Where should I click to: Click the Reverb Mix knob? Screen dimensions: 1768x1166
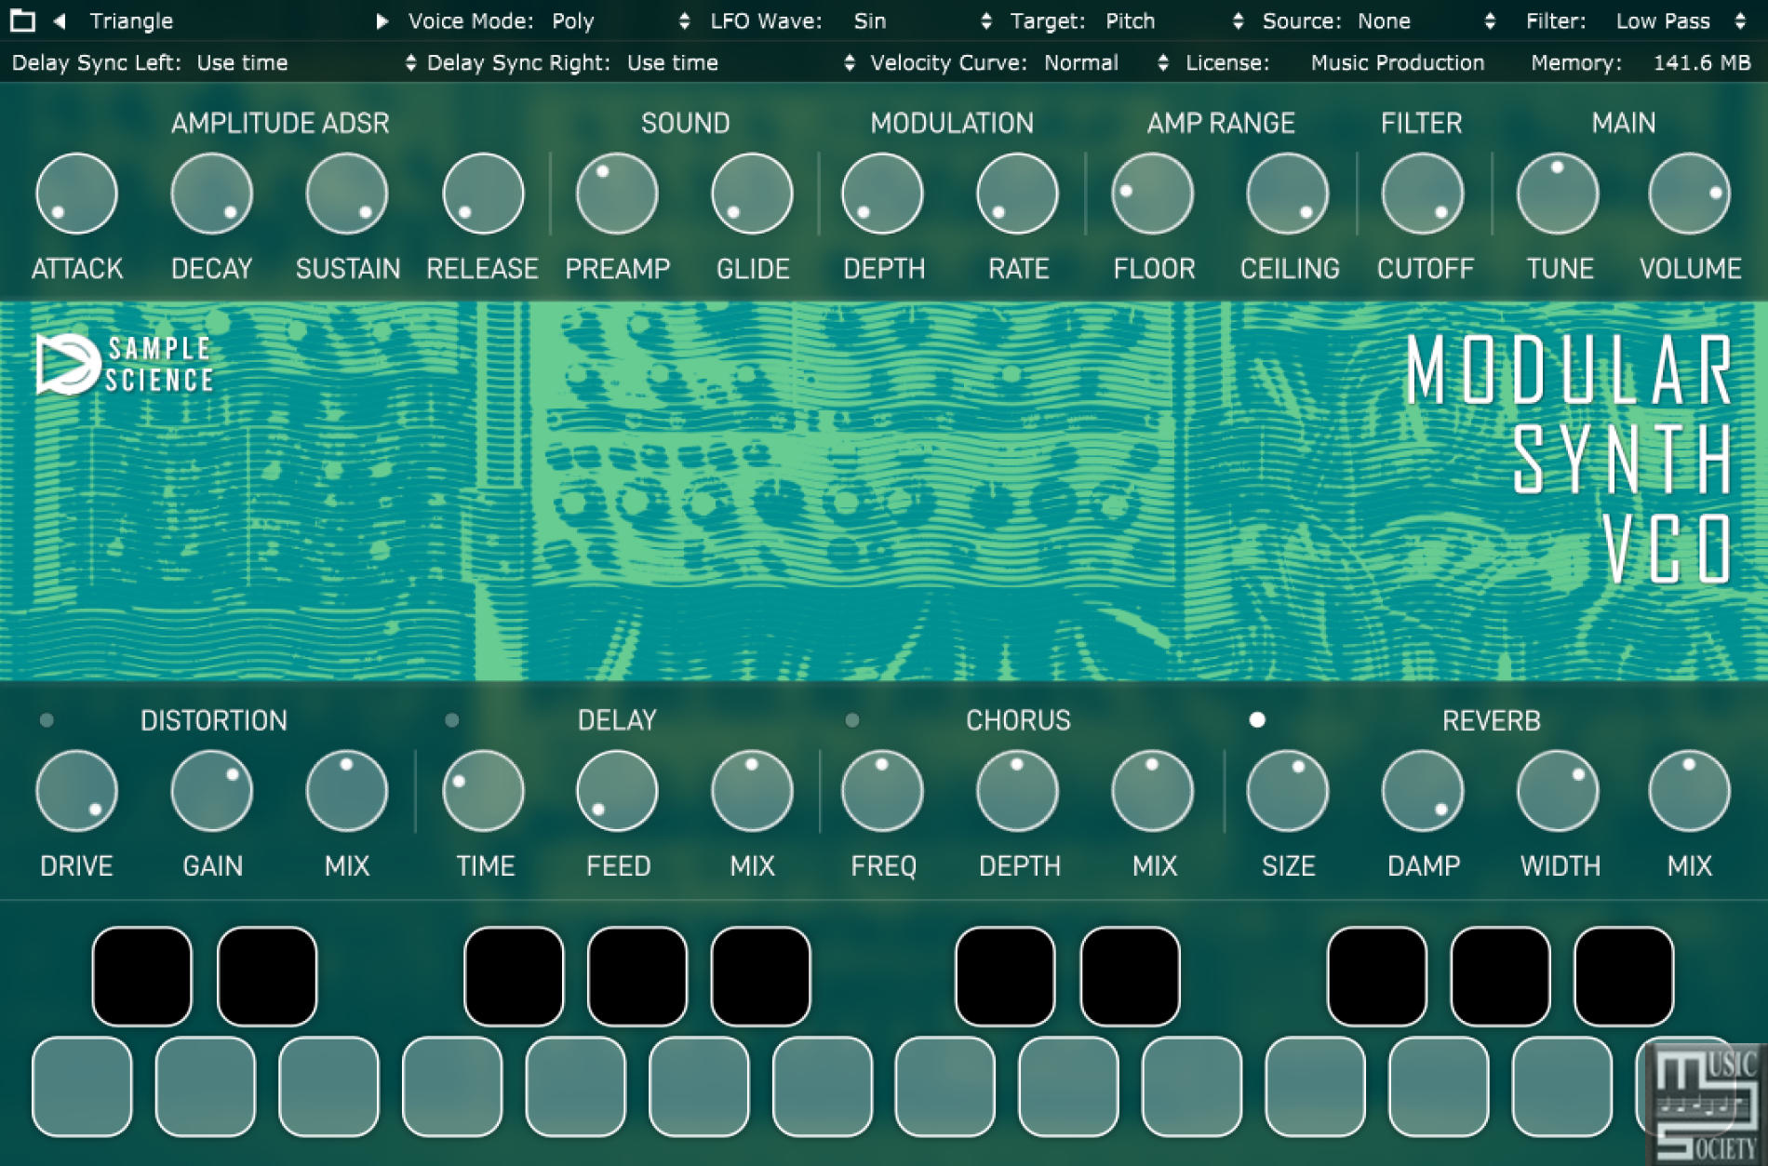pos(1689,791)
